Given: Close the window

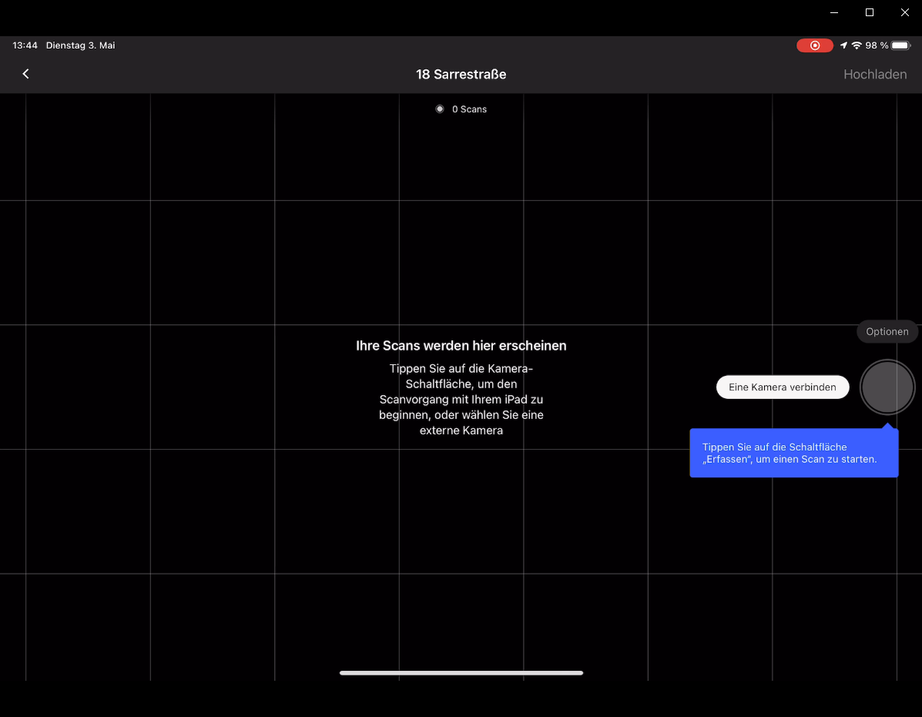Looking at the screenshot, I should (x=904, y=12).
